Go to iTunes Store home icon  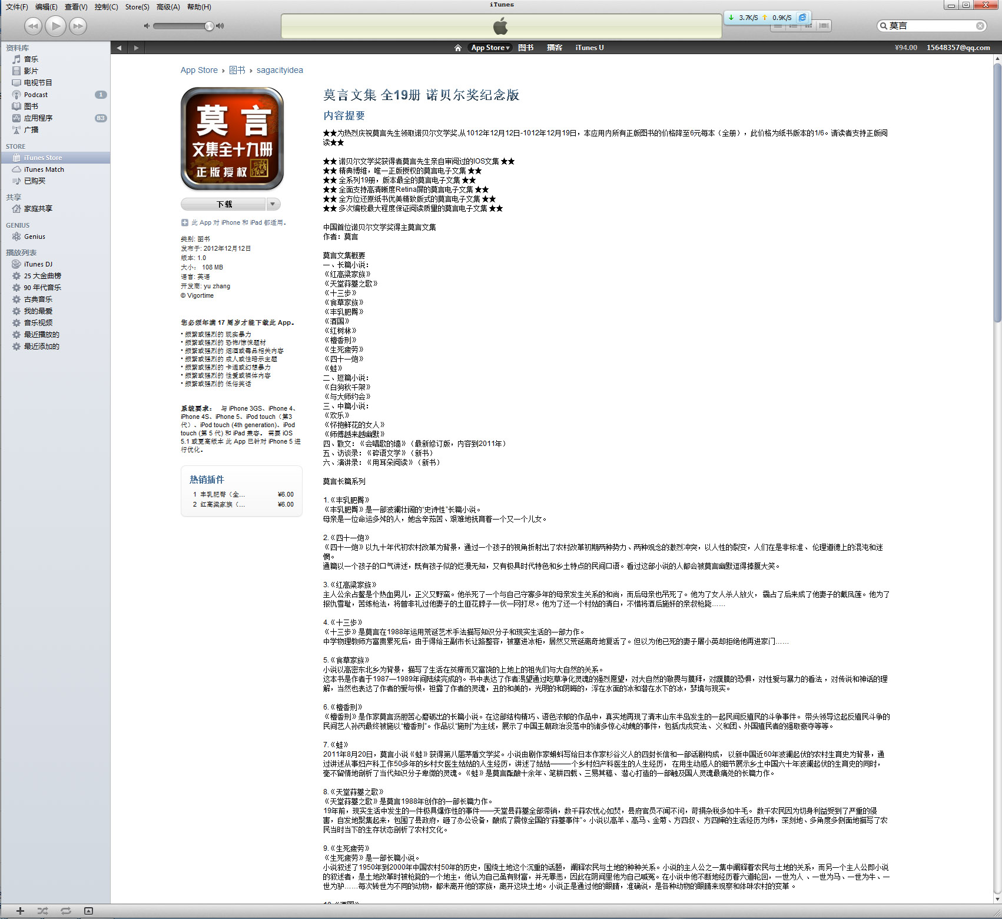tap(458, 48)
